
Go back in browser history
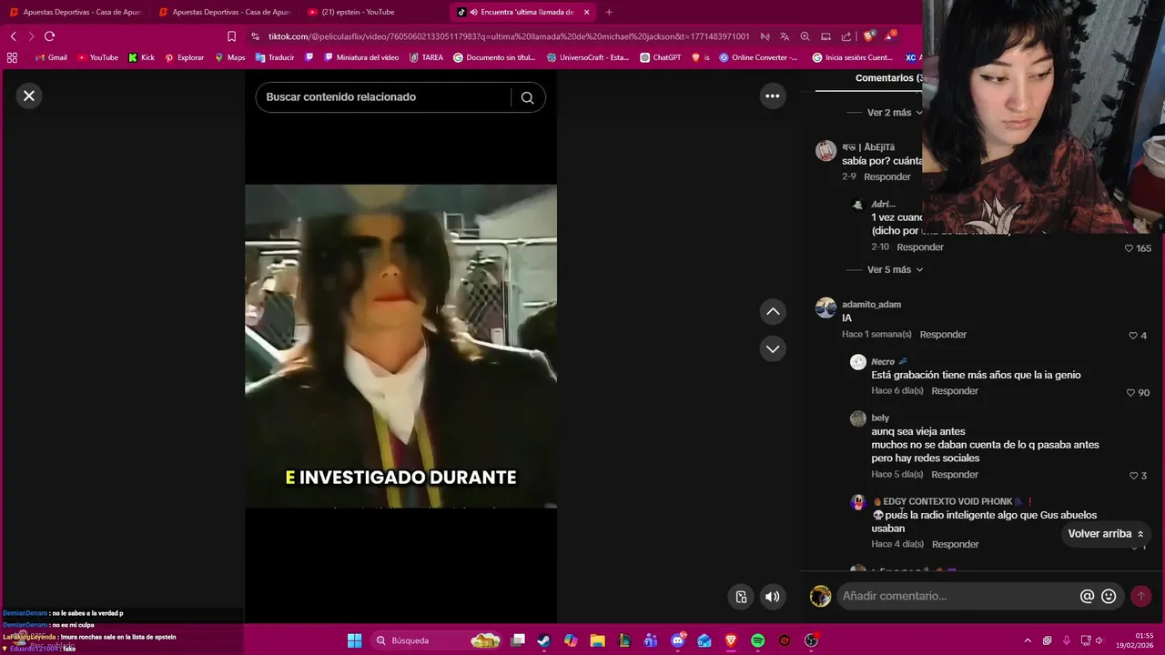coord(13,36)
